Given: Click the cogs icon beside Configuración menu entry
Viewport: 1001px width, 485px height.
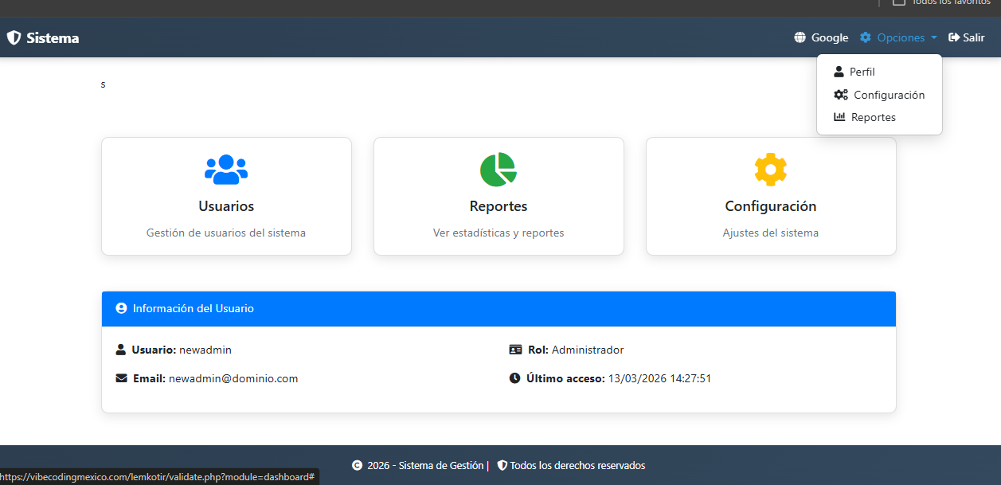Looking at the screenshot, I should (841, 95).
